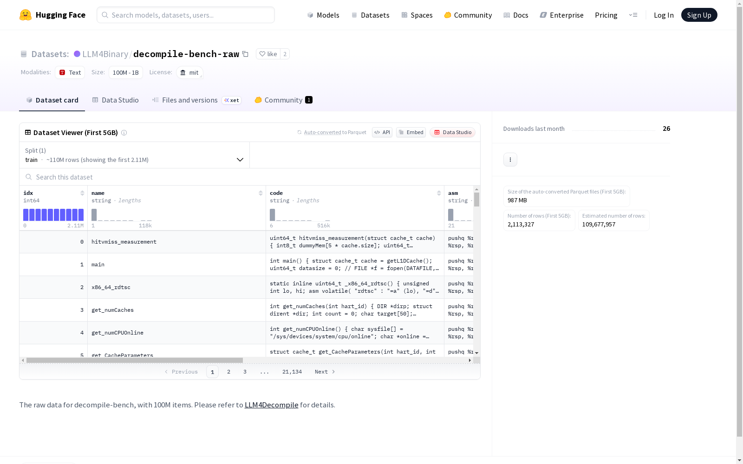
Task: Click the mit license tag
Action: pyautogui.click(x=189, y=72)
